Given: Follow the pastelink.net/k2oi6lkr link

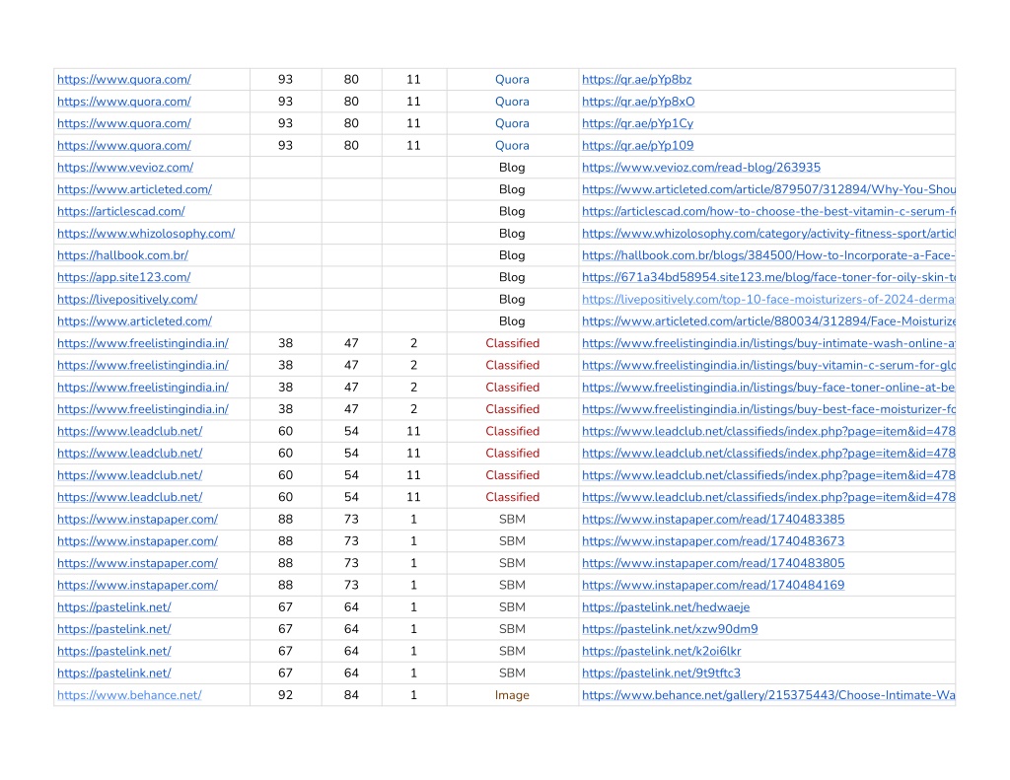Looking at the screenshot, I should point(662,651).
